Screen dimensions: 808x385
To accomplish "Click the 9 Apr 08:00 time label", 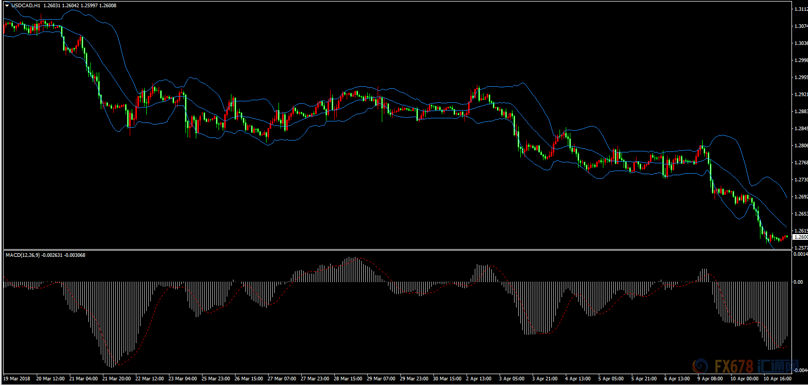I will pos(710,379).
